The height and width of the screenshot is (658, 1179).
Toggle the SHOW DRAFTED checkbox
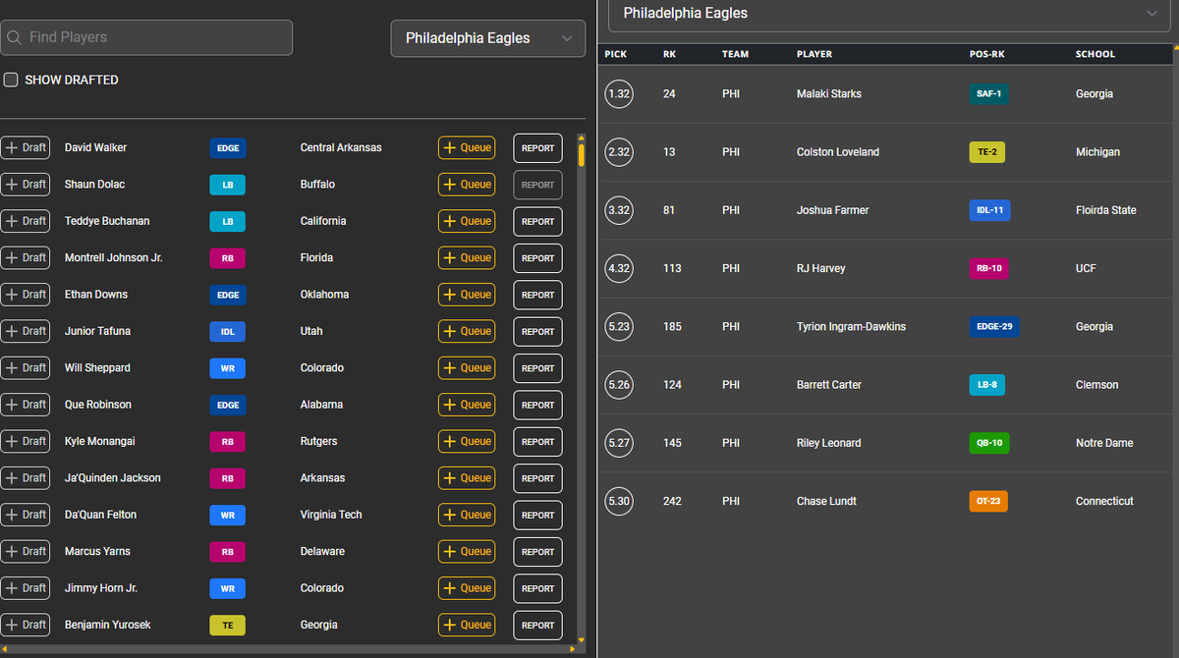(x=11, y=80)
